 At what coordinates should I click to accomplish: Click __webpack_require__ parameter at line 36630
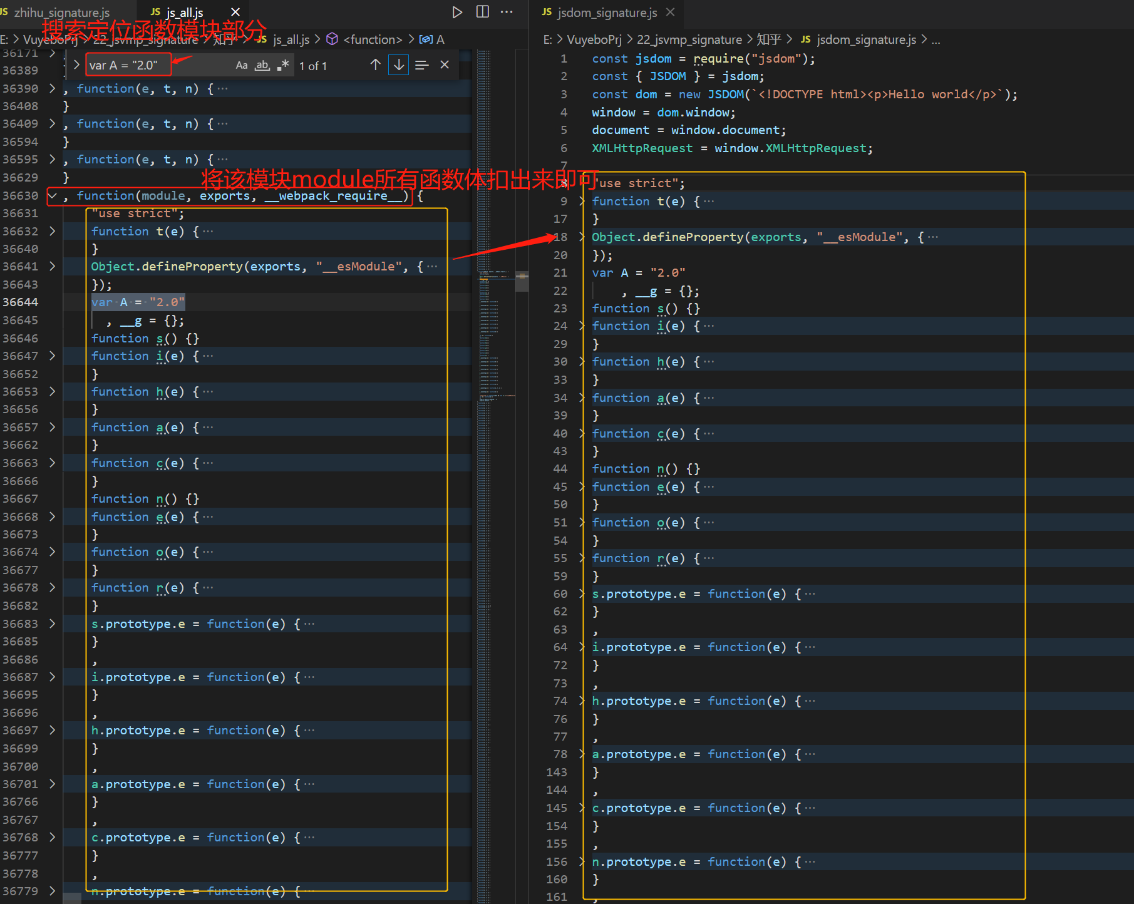335,195
